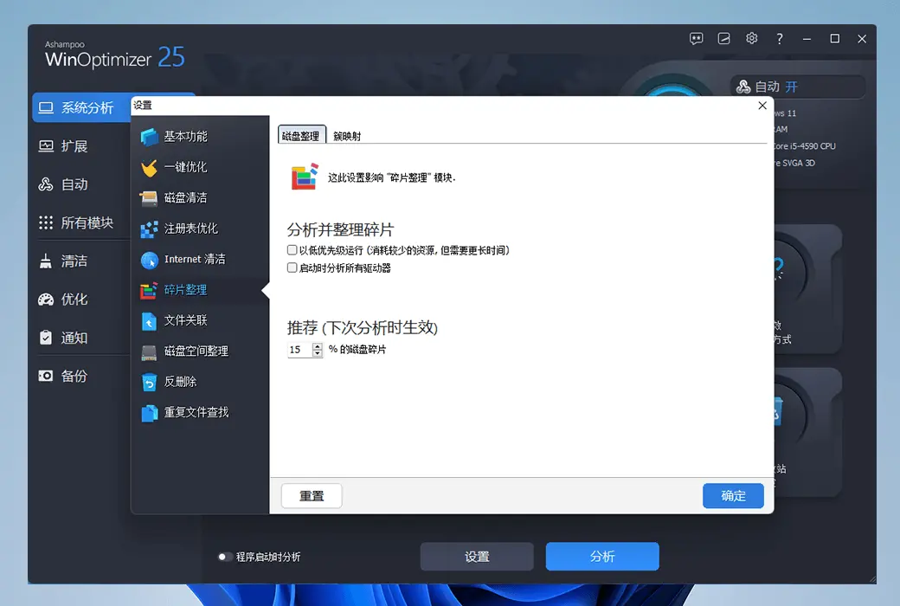The width and height of the screenshot is (900, 606).
Task: Click the 自动 开 status indicator
Action: click(x=798, y=87)
